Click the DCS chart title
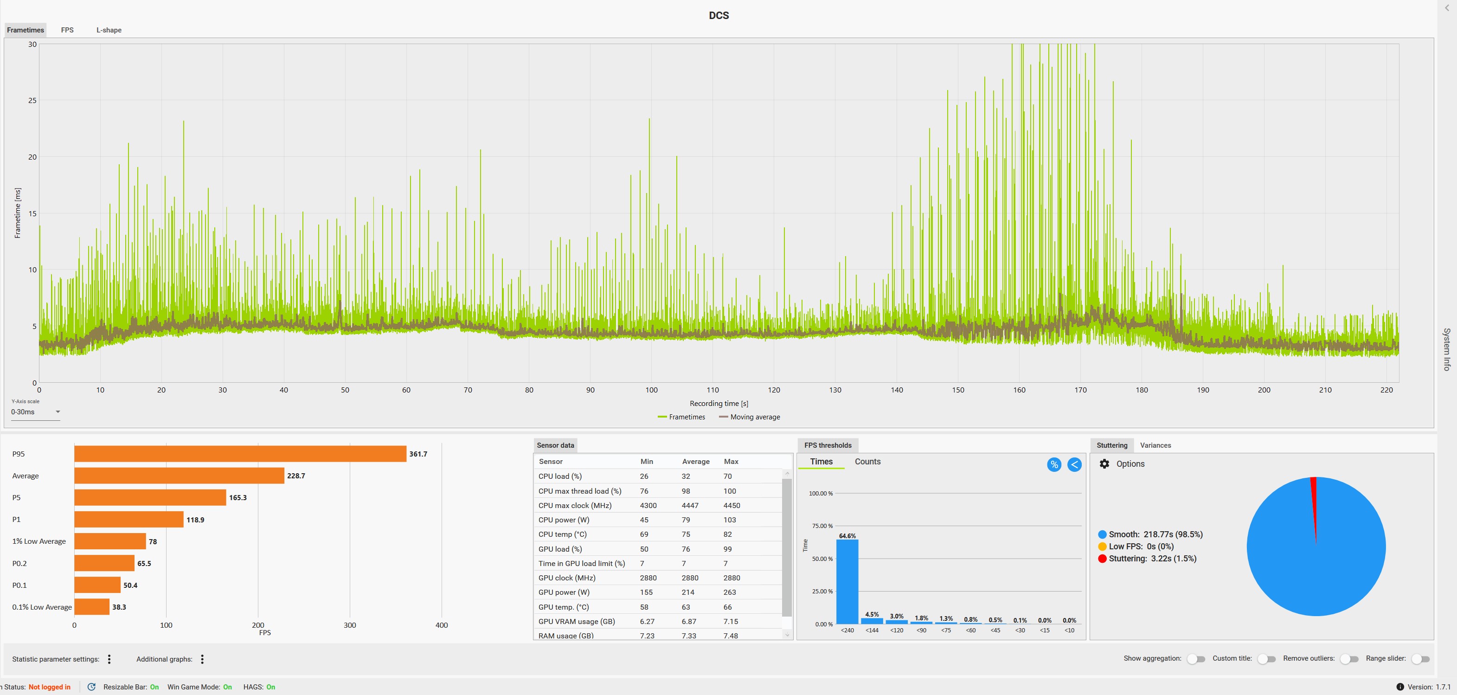 pyautogui.click(x=719, y=15)
